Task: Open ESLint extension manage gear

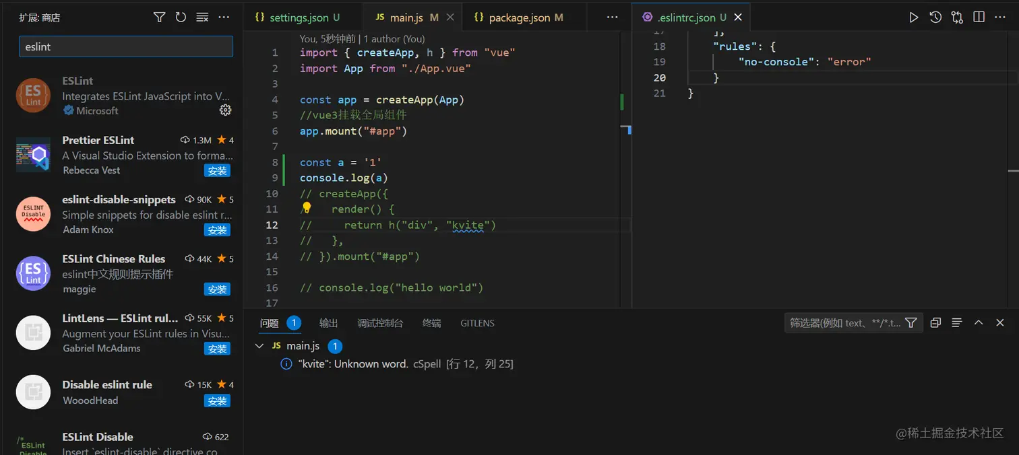Action: (226, 110)
